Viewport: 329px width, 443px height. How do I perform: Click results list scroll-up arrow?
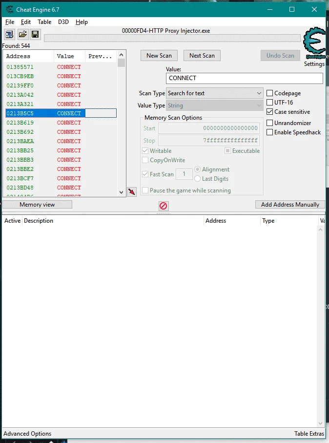coord(121,55)
